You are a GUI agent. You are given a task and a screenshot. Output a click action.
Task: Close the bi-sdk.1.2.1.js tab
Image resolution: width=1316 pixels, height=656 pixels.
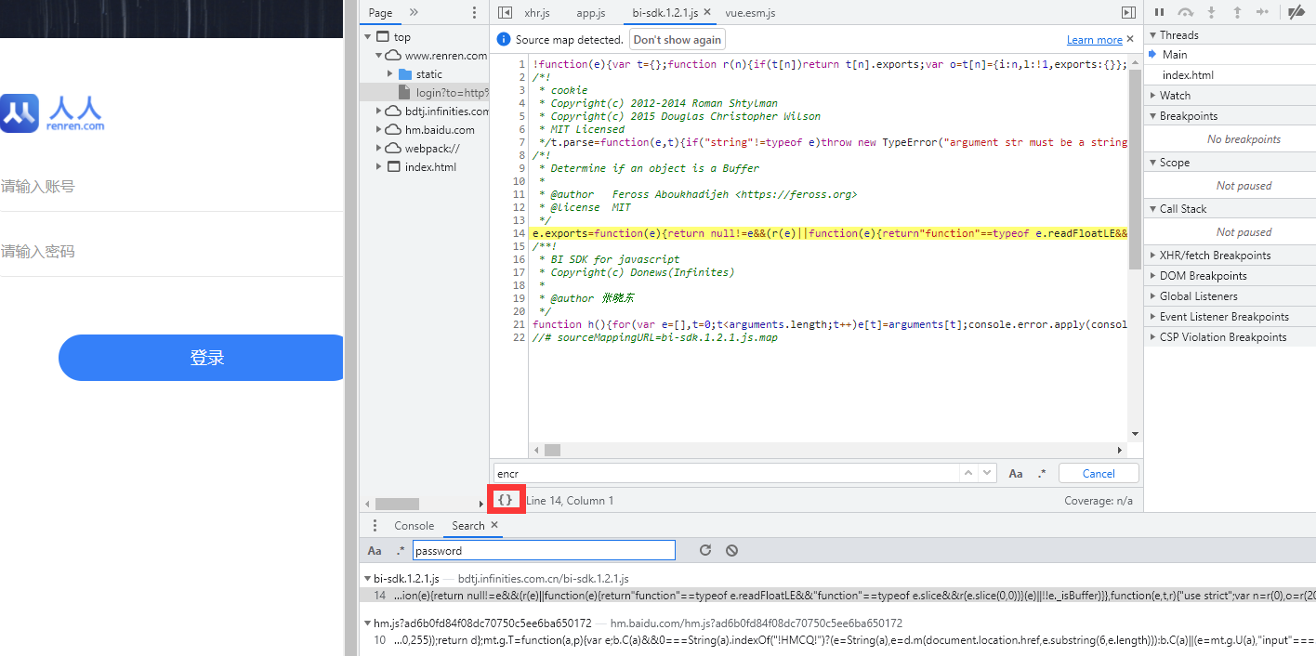[x=707, y=13]
